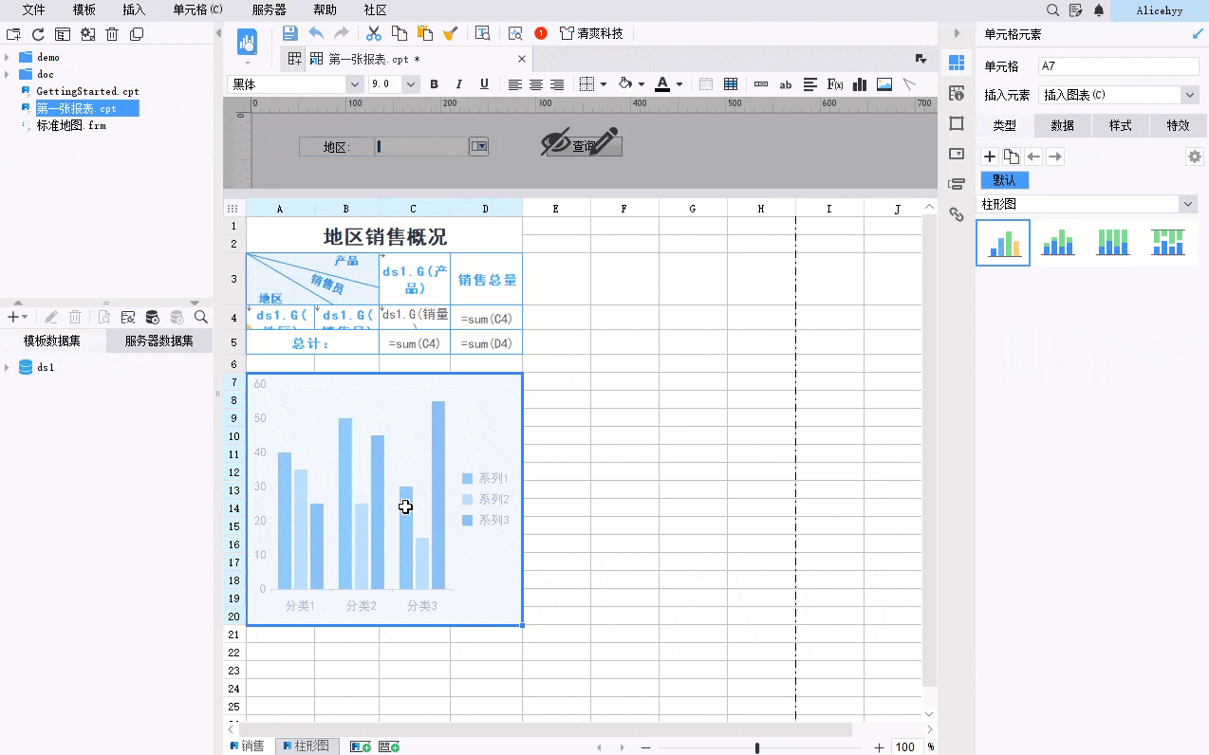Click the red notification badge icon
The image size is (1209, 755).
tap(541, 33)
